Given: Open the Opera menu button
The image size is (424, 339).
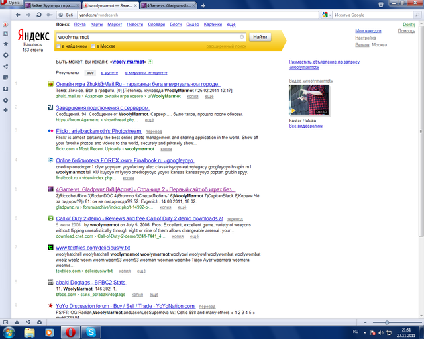Looking at the screenshot, I should (11, 3).
